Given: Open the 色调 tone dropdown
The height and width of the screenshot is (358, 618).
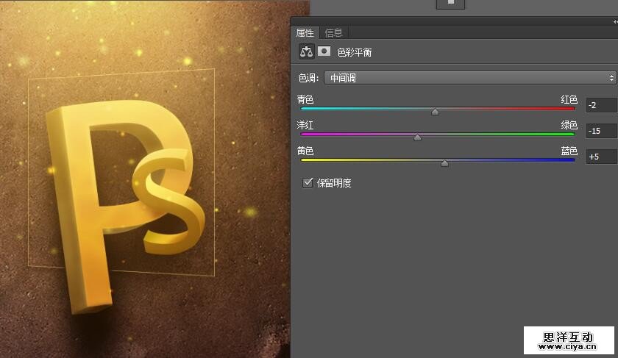Looking at the screenshot, I should [470, 77].
